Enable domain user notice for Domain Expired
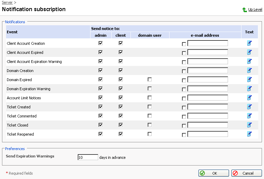Viewport: 264px width, 179px height. point(150,79)
